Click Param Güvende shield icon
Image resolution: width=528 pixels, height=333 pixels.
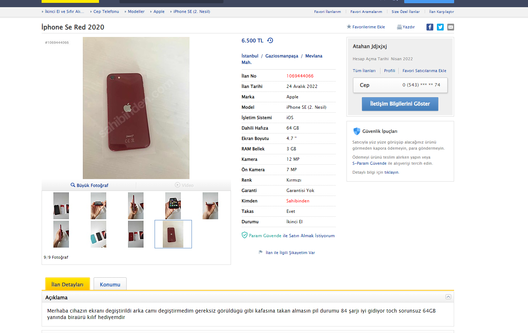tap(244, 235)
